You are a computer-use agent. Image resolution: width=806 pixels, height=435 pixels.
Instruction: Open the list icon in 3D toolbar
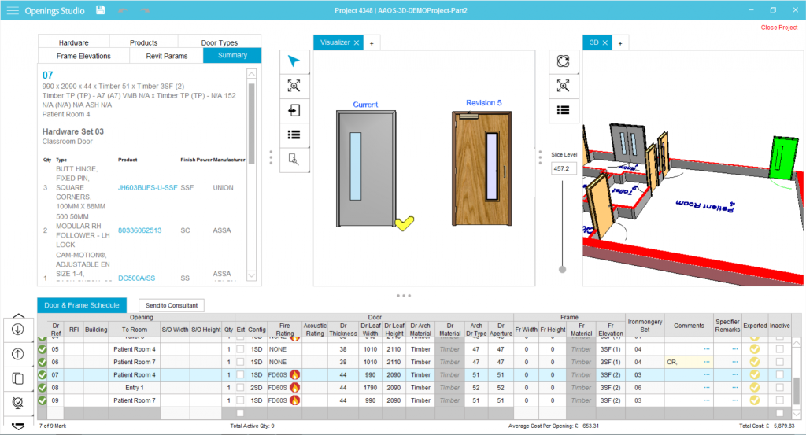[563, 110]
